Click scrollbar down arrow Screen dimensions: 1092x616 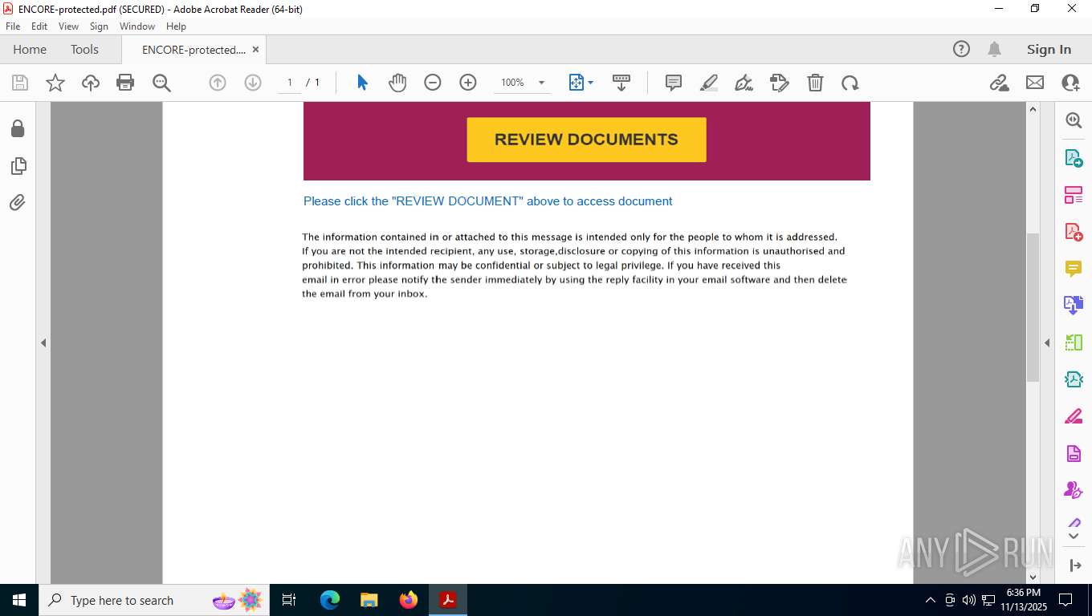pos(1033,576)
